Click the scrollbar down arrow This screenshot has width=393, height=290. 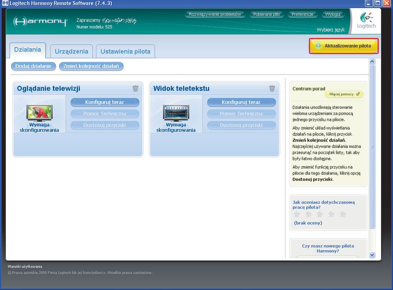point(372,255)
